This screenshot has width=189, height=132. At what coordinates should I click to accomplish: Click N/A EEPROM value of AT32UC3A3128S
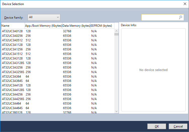(x=94, y=63)
